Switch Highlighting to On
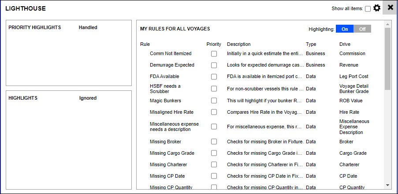This screenshot has height=194, width=398. [x=345, y=29]
